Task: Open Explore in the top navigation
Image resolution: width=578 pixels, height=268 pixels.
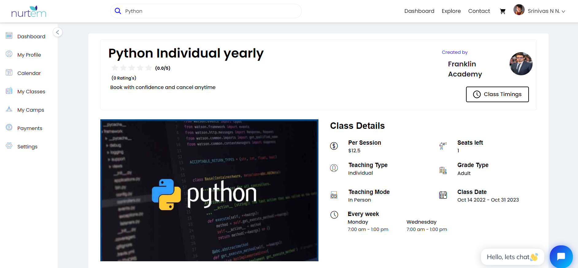Action: [x=451, y=11]
